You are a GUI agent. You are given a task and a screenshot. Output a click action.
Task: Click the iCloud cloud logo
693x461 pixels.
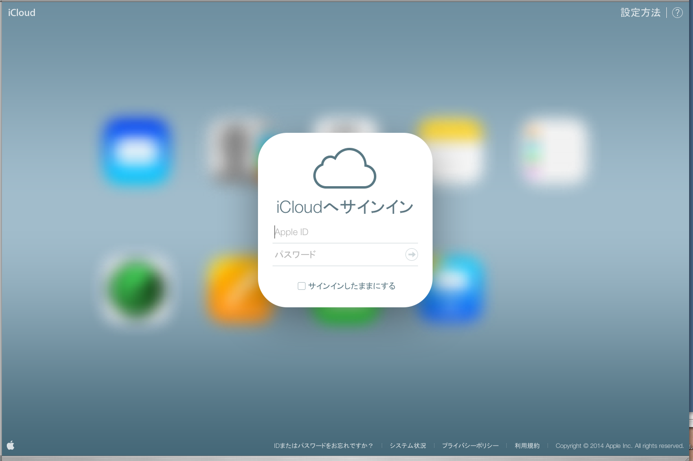(x=345, y=168)
